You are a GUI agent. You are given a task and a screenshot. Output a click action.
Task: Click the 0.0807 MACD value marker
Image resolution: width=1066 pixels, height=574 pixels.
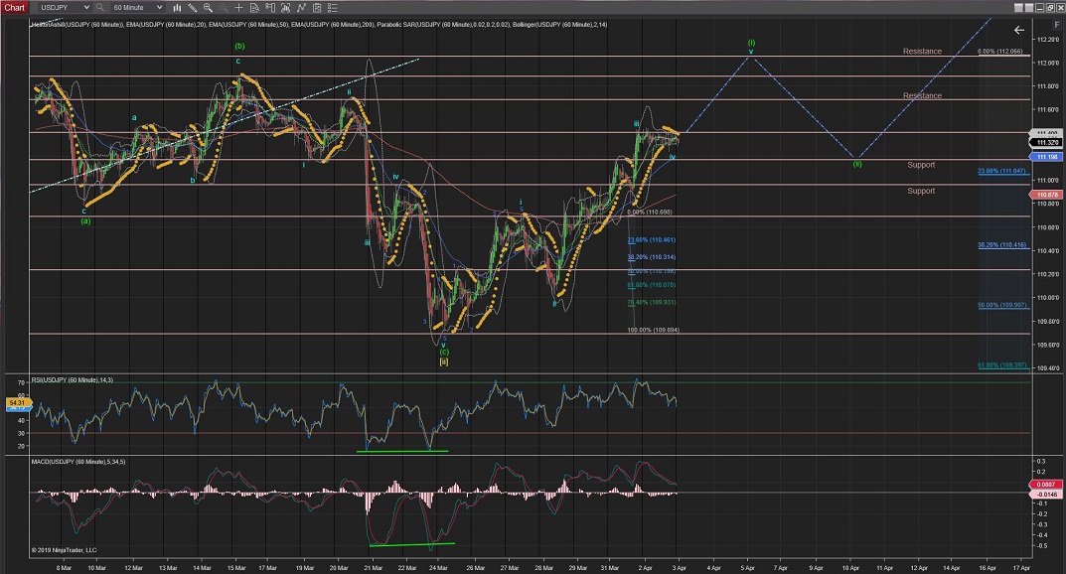coord(1047,485)
